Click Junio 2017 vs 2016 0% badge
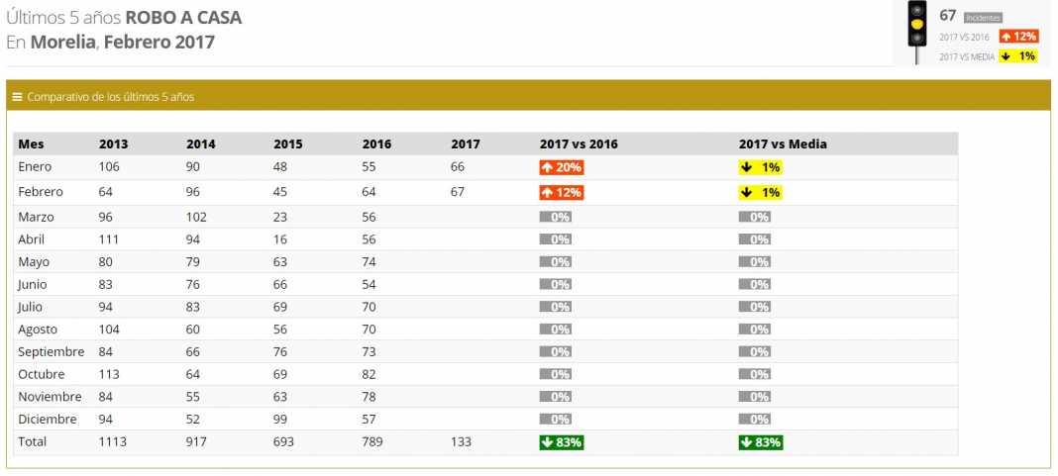This screenshot has height=476, width=1058. [x=556, y=285]
